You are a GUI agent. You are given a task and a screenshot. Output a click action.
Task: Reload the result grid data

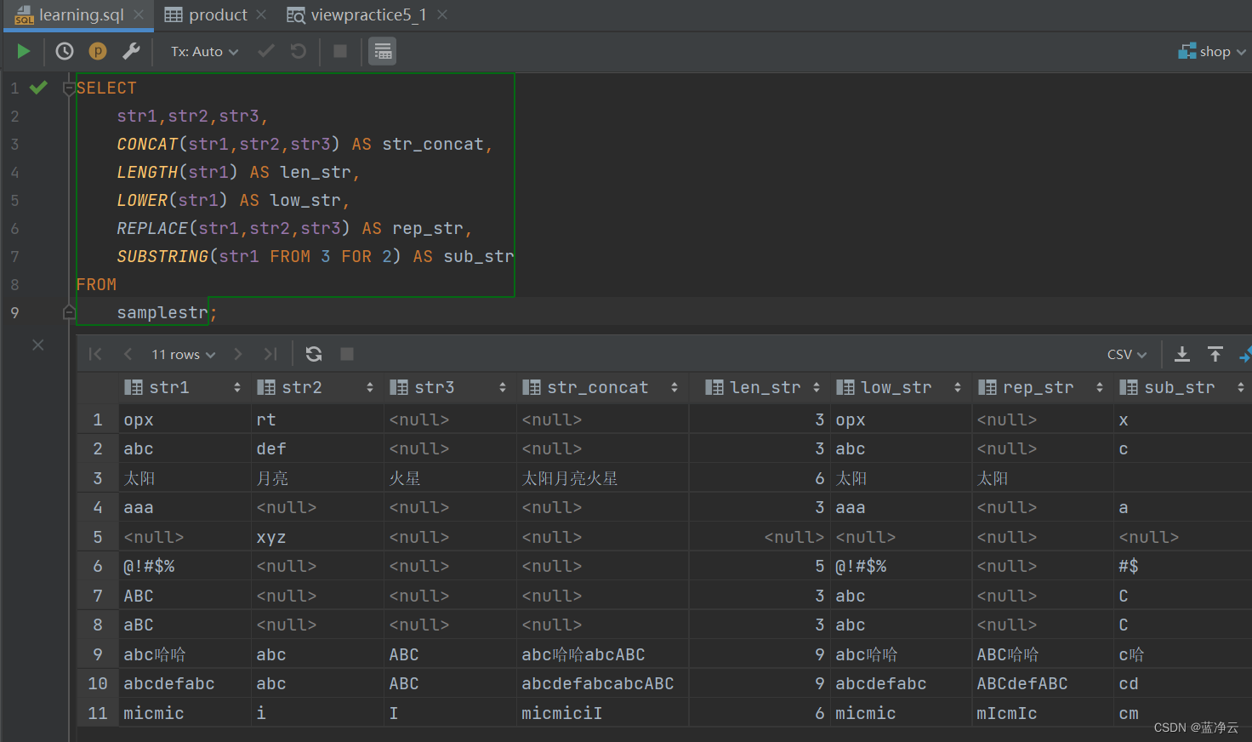point(314,354)
